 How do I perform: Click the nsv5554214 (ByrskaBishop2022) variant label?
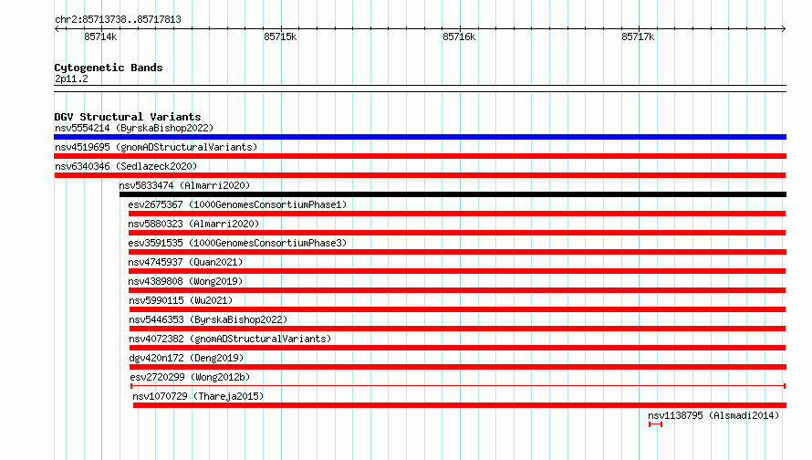coord(134,128)
